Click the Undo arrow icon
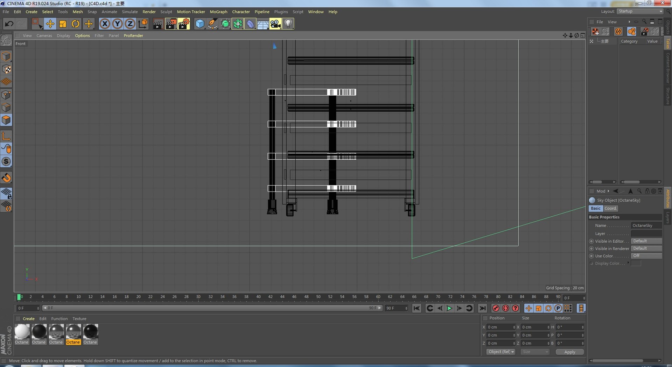This screenshot has height=367, width=672. click(x=9, y=24)
